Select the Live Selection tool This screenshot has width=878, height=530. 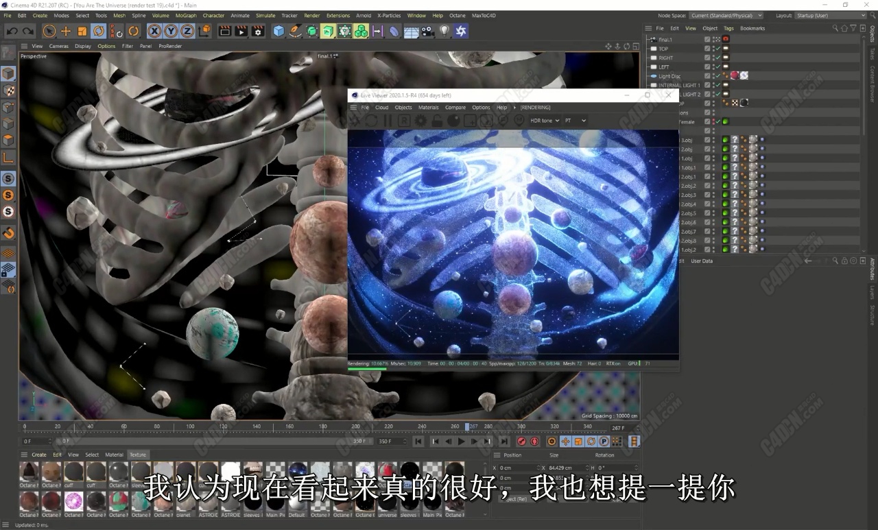pos(49,31)
